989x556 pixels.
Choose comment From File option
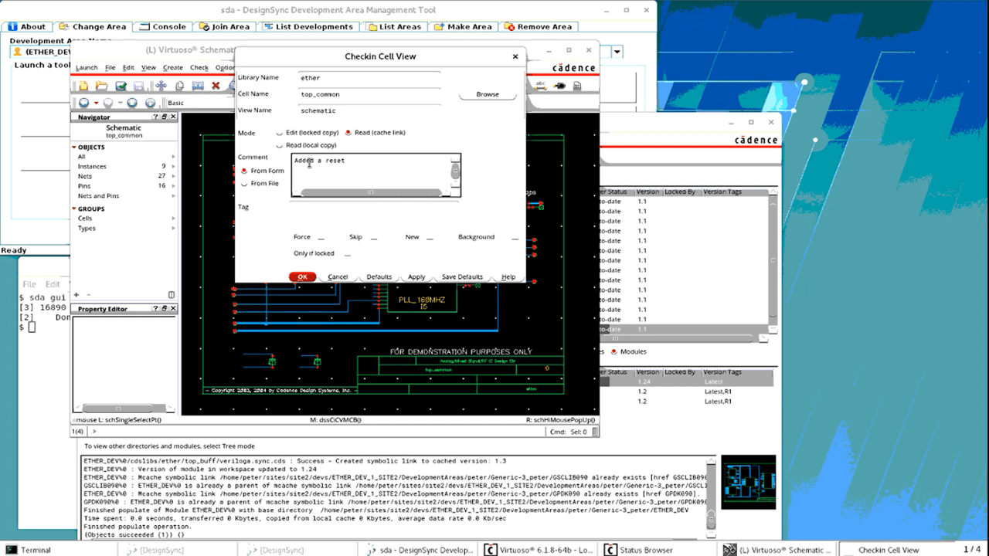coord(245,184)
